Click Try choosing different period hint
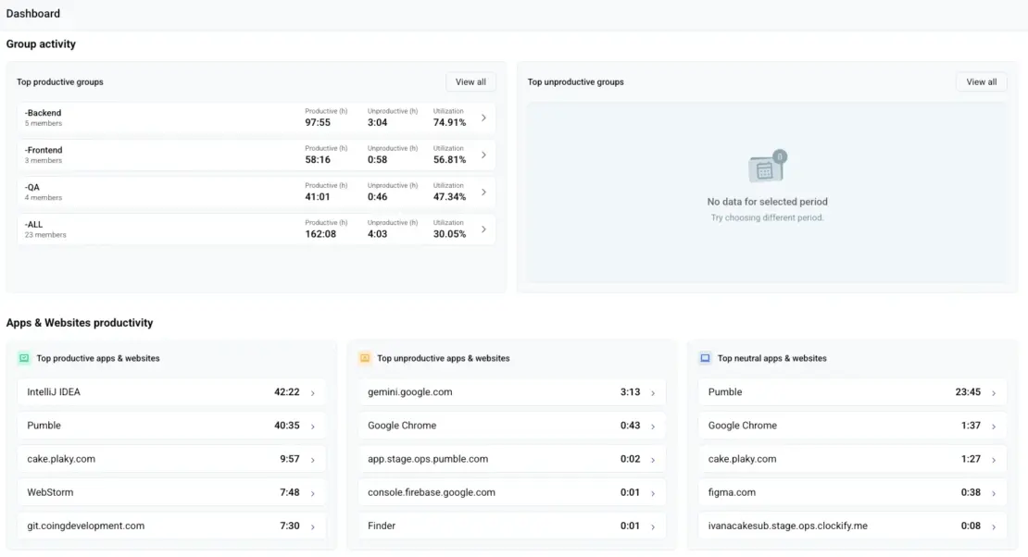Screen dimensions: 1028x557 tap(767, 217)
